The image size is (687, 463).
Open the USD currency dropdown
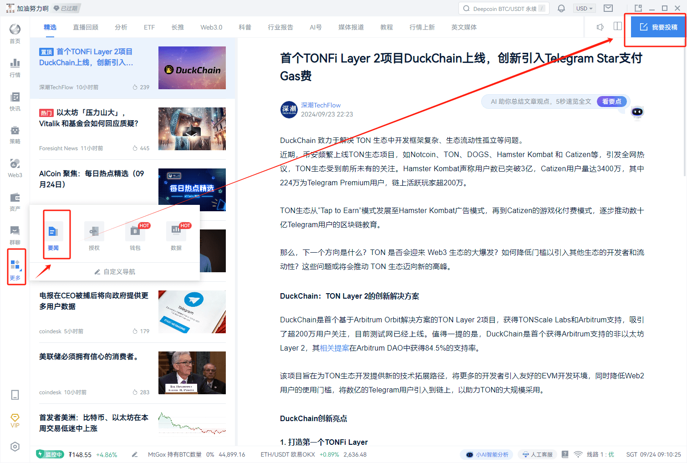click(584, 8)
